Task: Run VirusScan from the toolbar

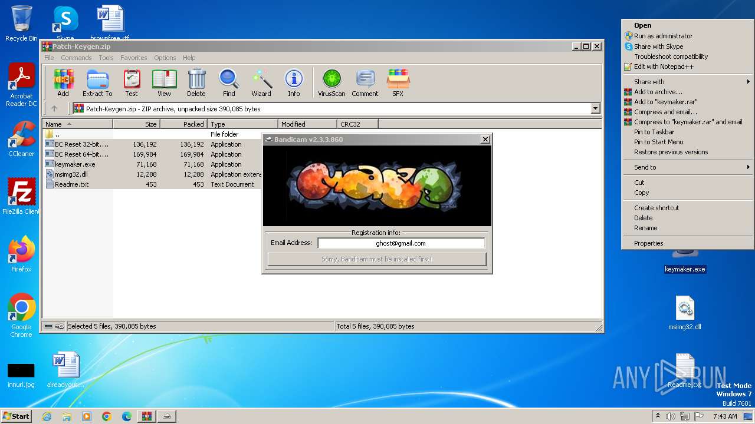Action: [x=331, y=82]
